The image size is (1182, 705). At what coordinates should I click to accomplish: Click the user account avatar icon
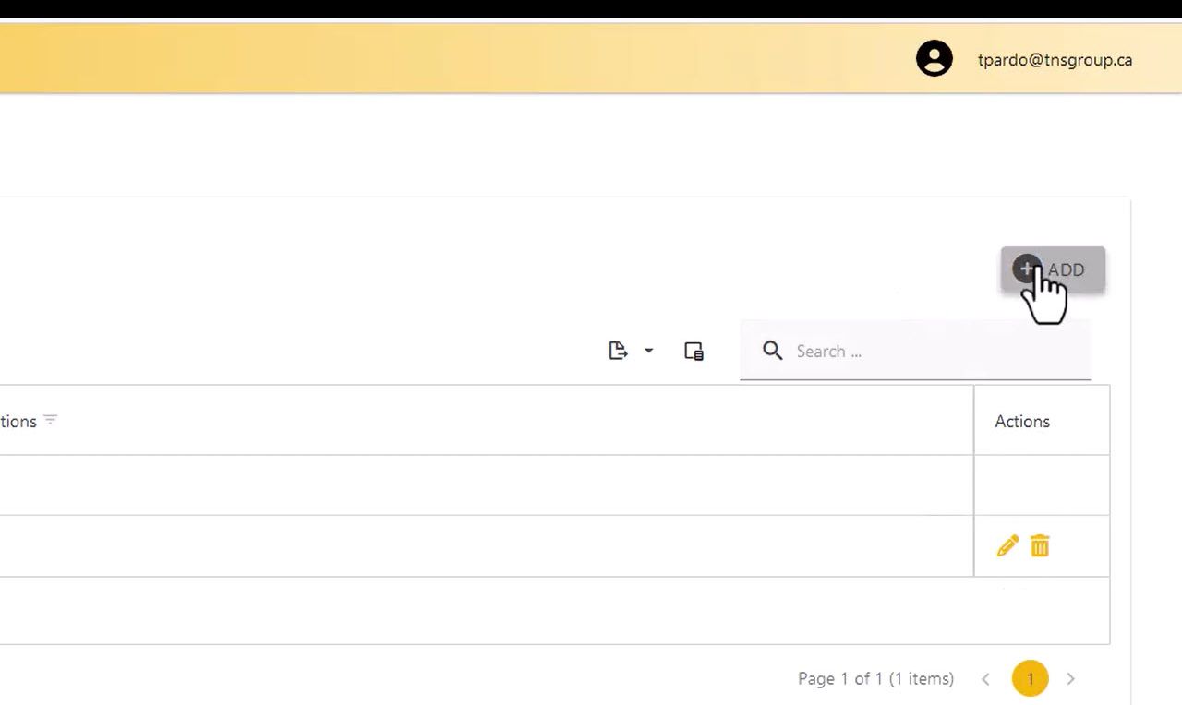tap(934, 59)
